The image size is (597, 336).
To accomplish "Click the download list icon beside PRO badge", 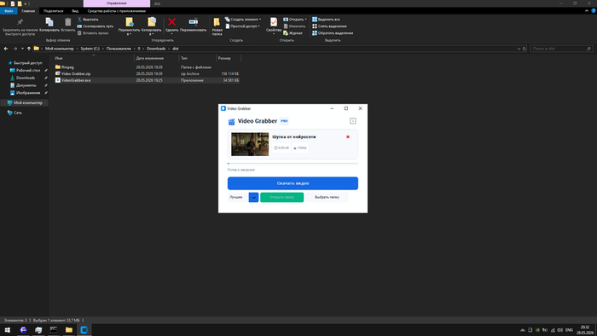I will tap(352, 121).
